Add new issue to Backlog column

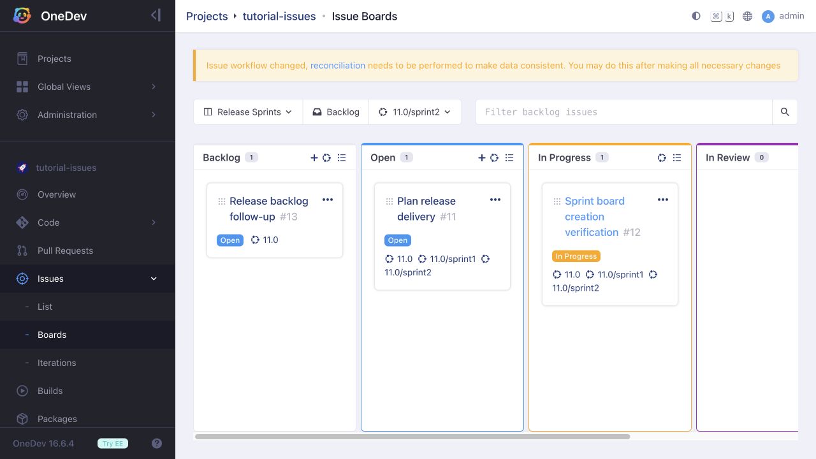(314, 157)
